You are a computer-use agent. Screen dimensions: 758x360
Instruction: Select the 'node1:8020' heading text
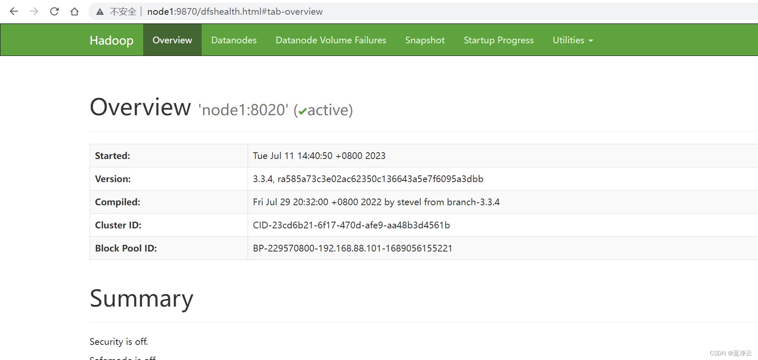(x=243, y=110)
